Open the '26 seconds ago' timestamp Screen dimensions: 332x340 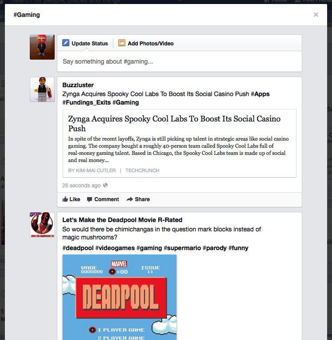pos(81,186)
